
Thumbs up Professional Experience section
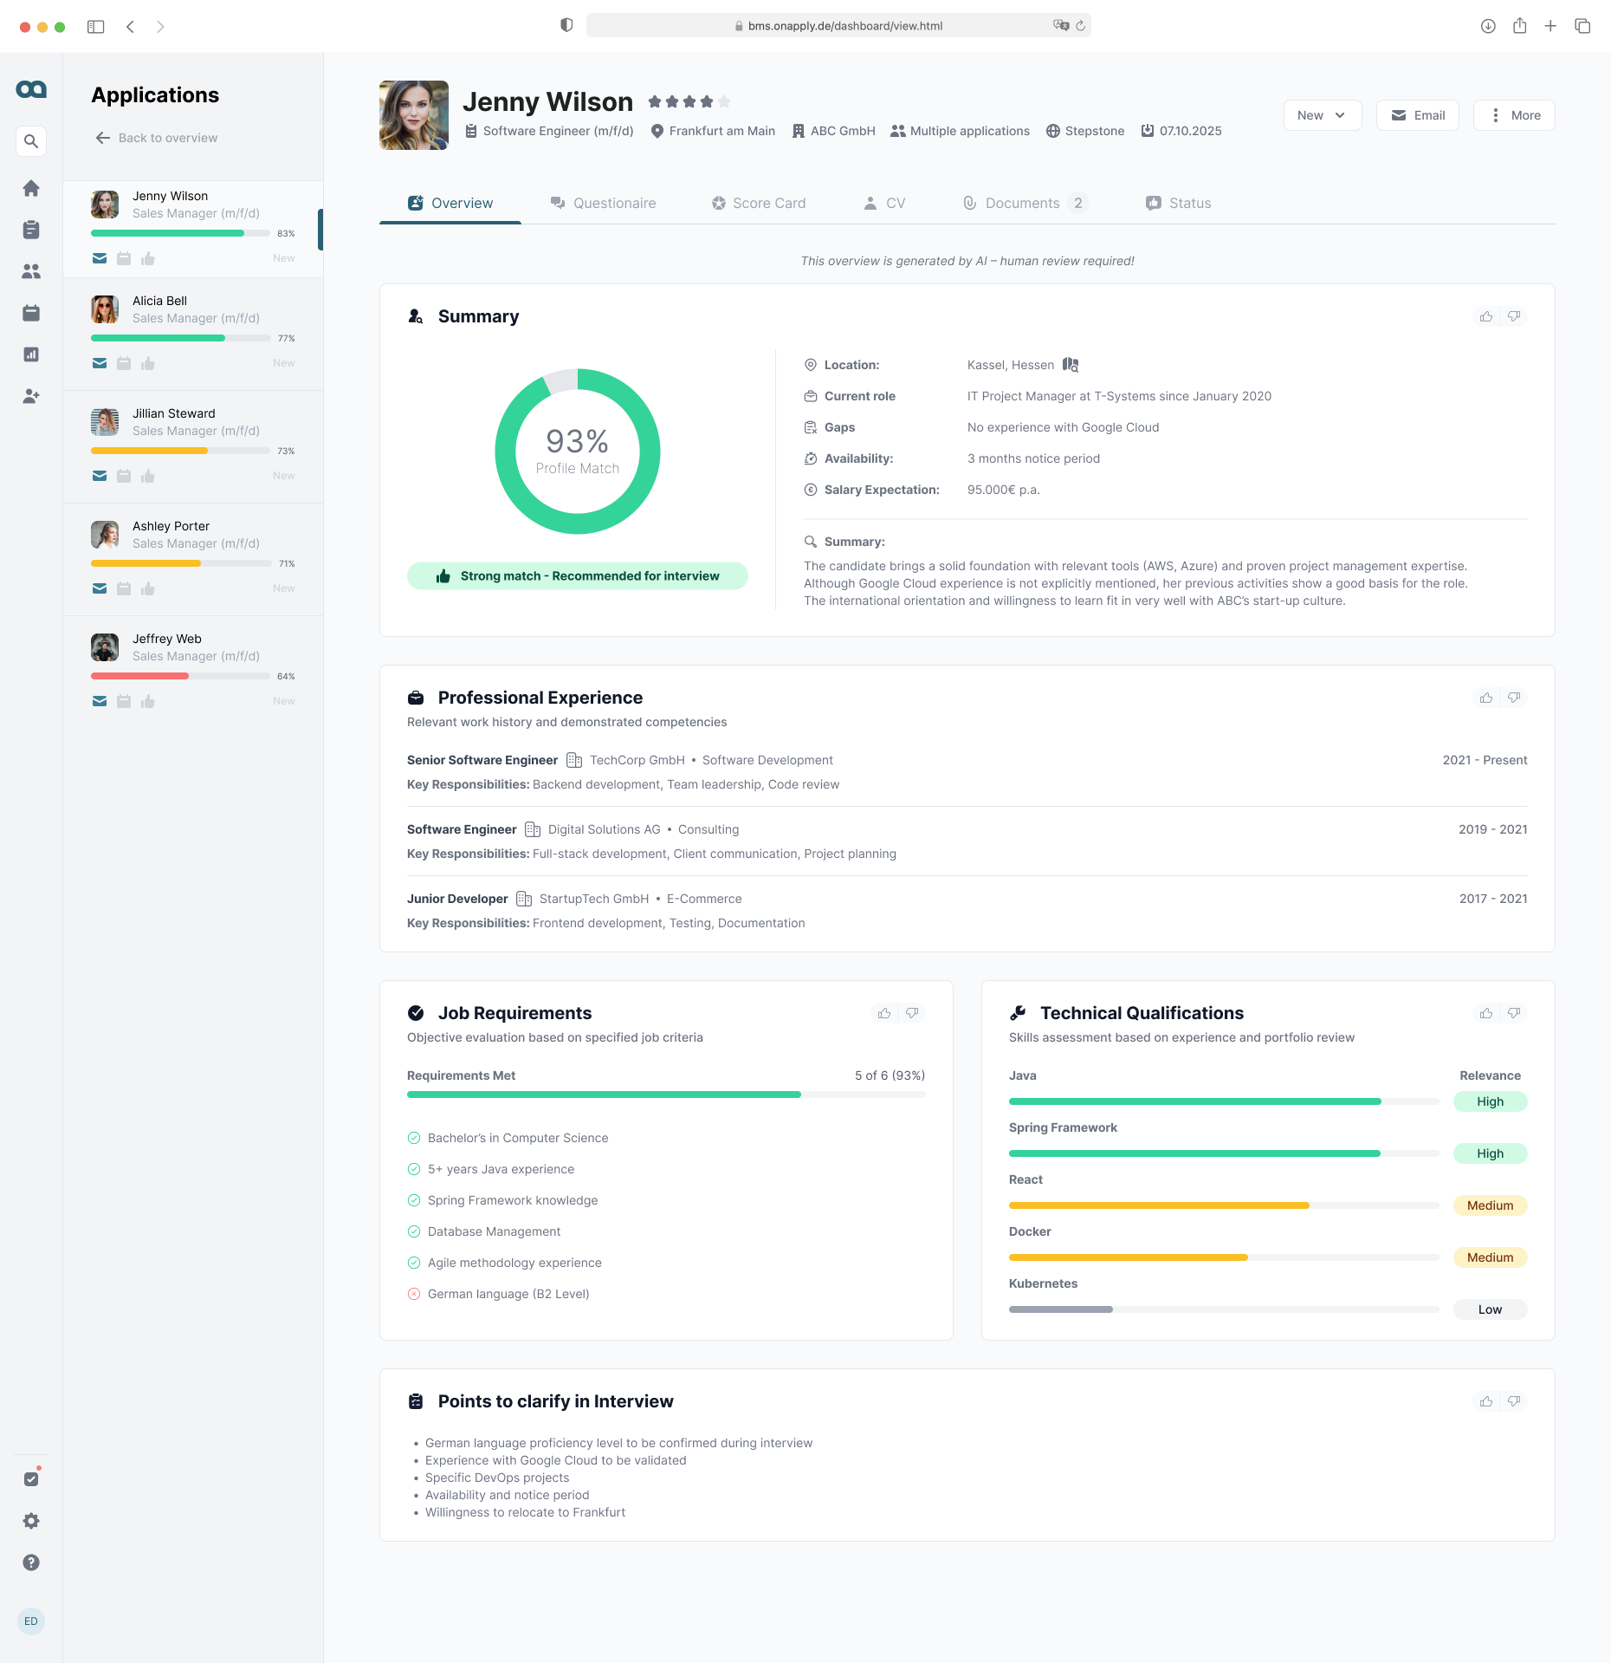click(1486, 698)
